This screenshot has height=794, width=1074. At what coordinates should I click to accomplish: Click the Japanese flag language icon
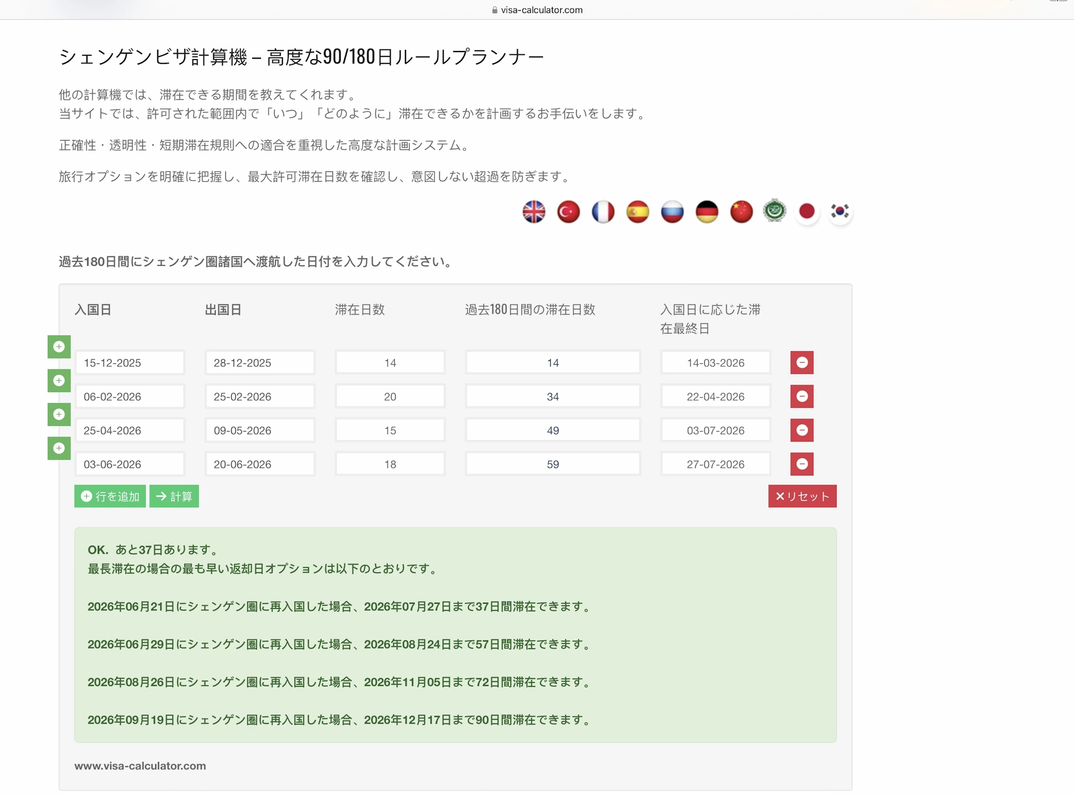[807, 212]
